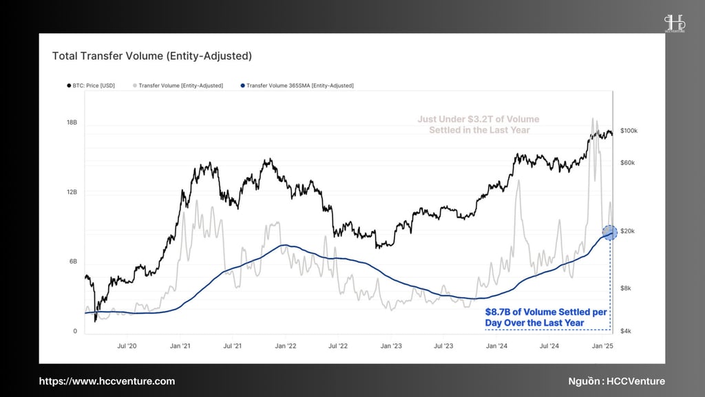The width and height of the screenshot is (705, 397).
Task: Click the Jan '22 x-axis label
Action: [286, 346]
